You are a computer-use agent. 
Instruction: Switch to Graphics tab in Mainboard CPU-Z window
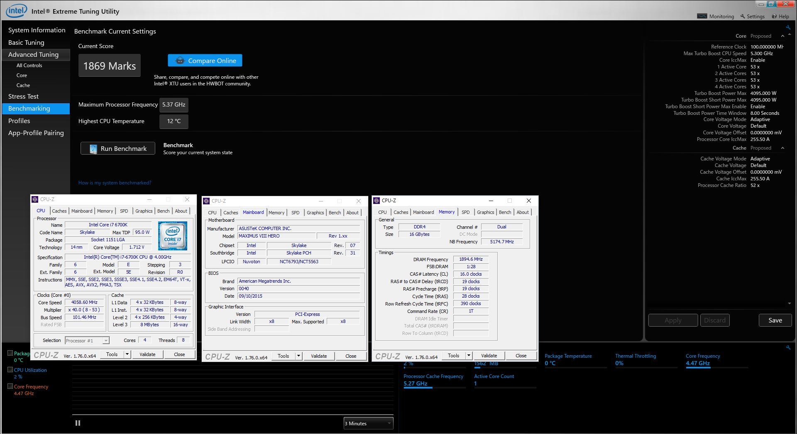tap(315, 213)
